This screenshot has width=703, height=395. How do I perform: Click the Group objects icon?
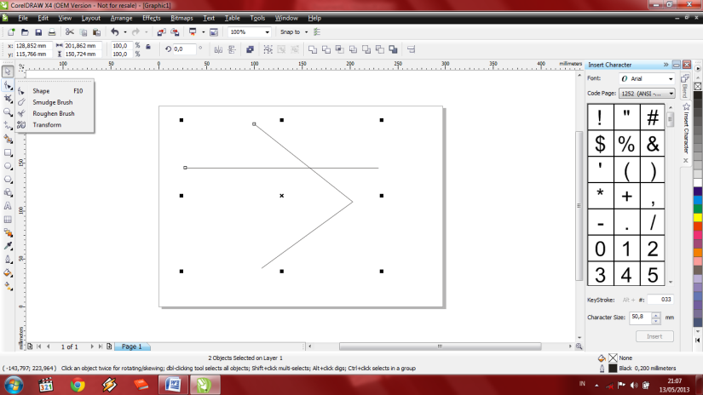268,49
